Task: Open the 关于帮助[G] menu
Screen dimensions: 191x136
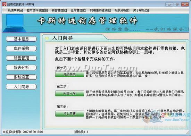Action: click(141, 10)
